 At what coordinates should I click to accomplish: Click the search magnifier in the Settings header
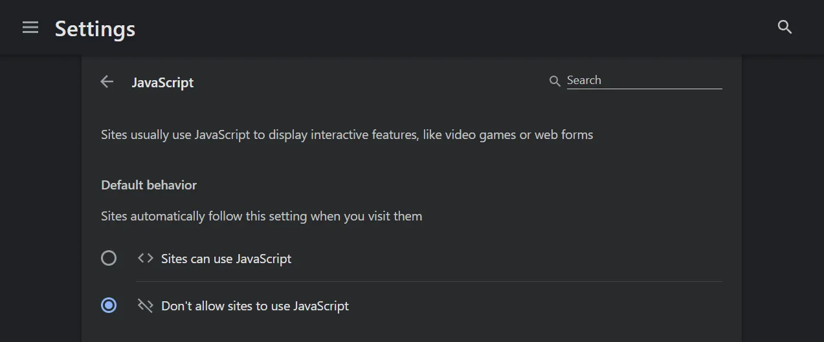(785, 27)
